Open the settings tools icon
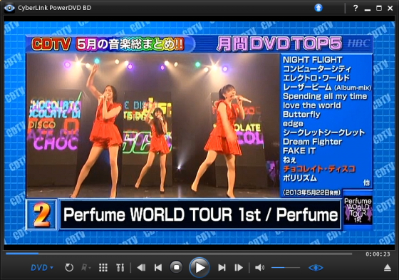The width and height of the screenshot is (399, 280). pyautogui.click(x=120, y=268)
